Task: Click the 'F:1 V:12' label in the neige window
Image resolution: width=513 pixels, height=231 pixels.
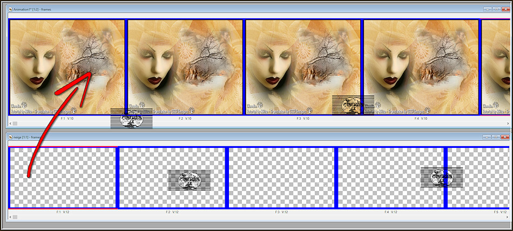Action: tap(63, 212)
